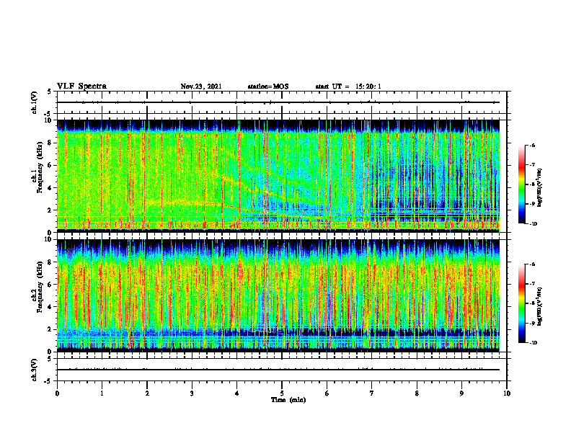
Task: Click the "8" kHz tick on ch.1 axis
Action: 50,143
